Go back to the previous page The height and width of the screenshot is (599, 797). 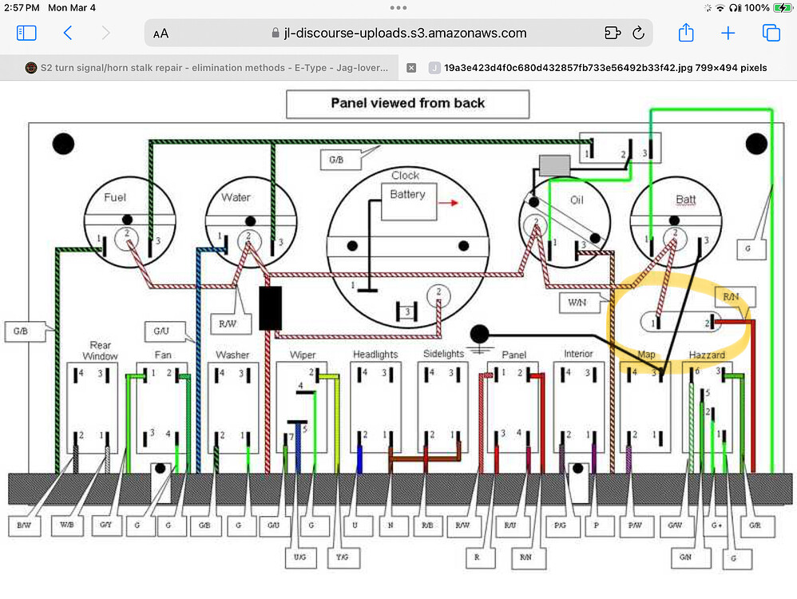point(68,33)
